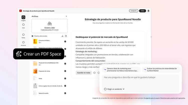Close the Archivos panel

[x=66, y=16]
